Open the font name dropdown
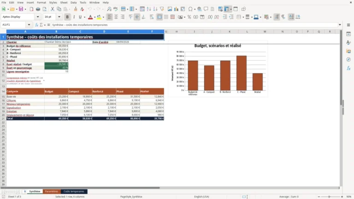This screenshot has width=354, height=199. pos(38,17)
